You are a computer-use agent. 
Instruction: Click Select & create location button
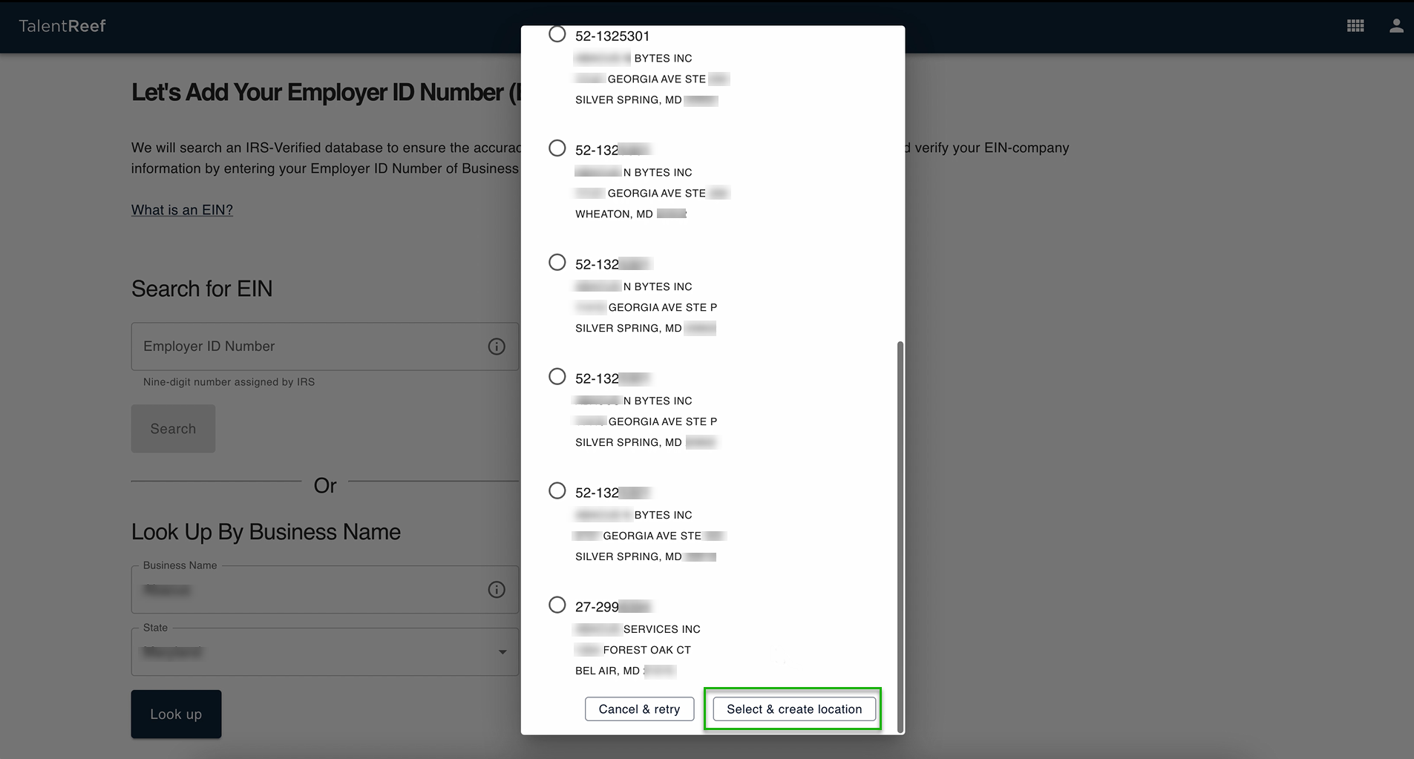point(793,709)
